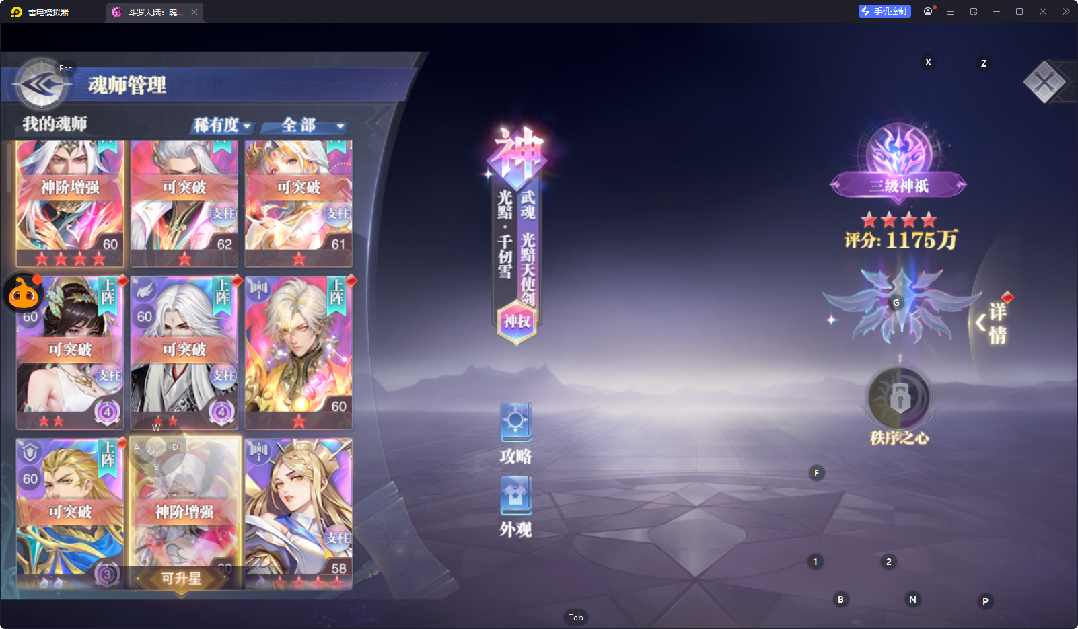Open the 全部 filter dropdown
The image size is (1078, 629).
pos(306,125)
